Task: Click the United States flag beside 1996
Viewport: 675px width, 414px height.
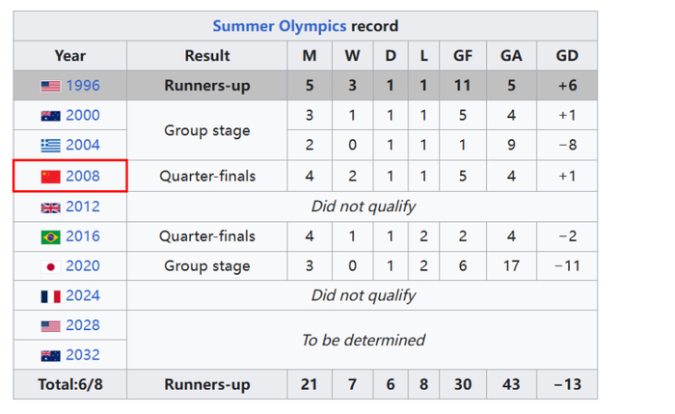Action: (50, 86)
